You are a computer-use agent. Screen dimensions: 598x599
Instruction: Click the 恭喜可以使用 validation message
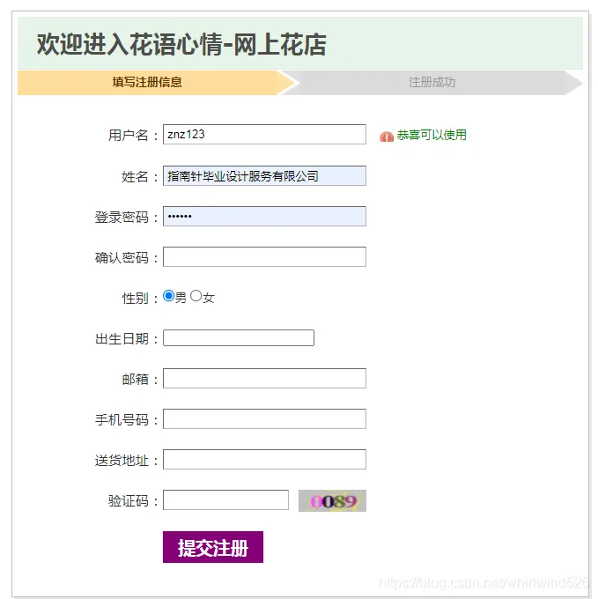coord(432,135)
